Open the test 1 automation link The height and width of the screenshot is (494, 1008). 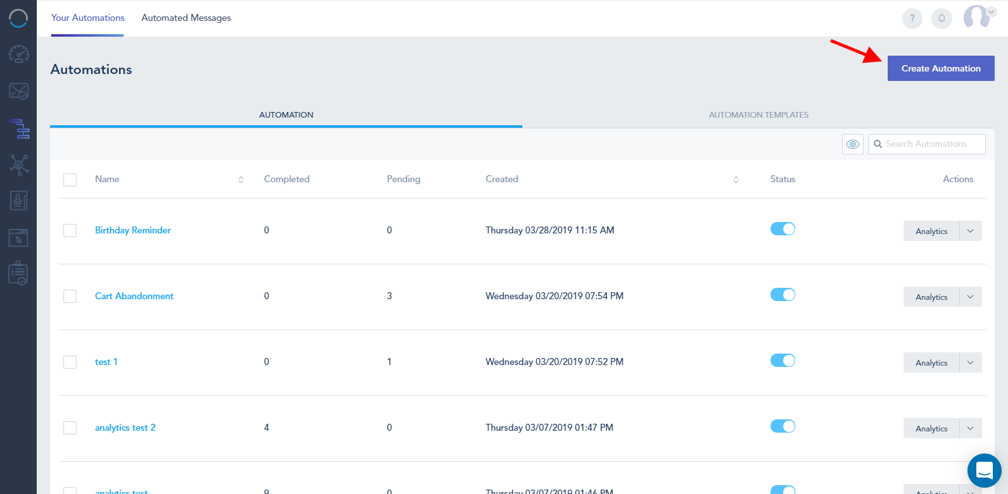(106, 362)
